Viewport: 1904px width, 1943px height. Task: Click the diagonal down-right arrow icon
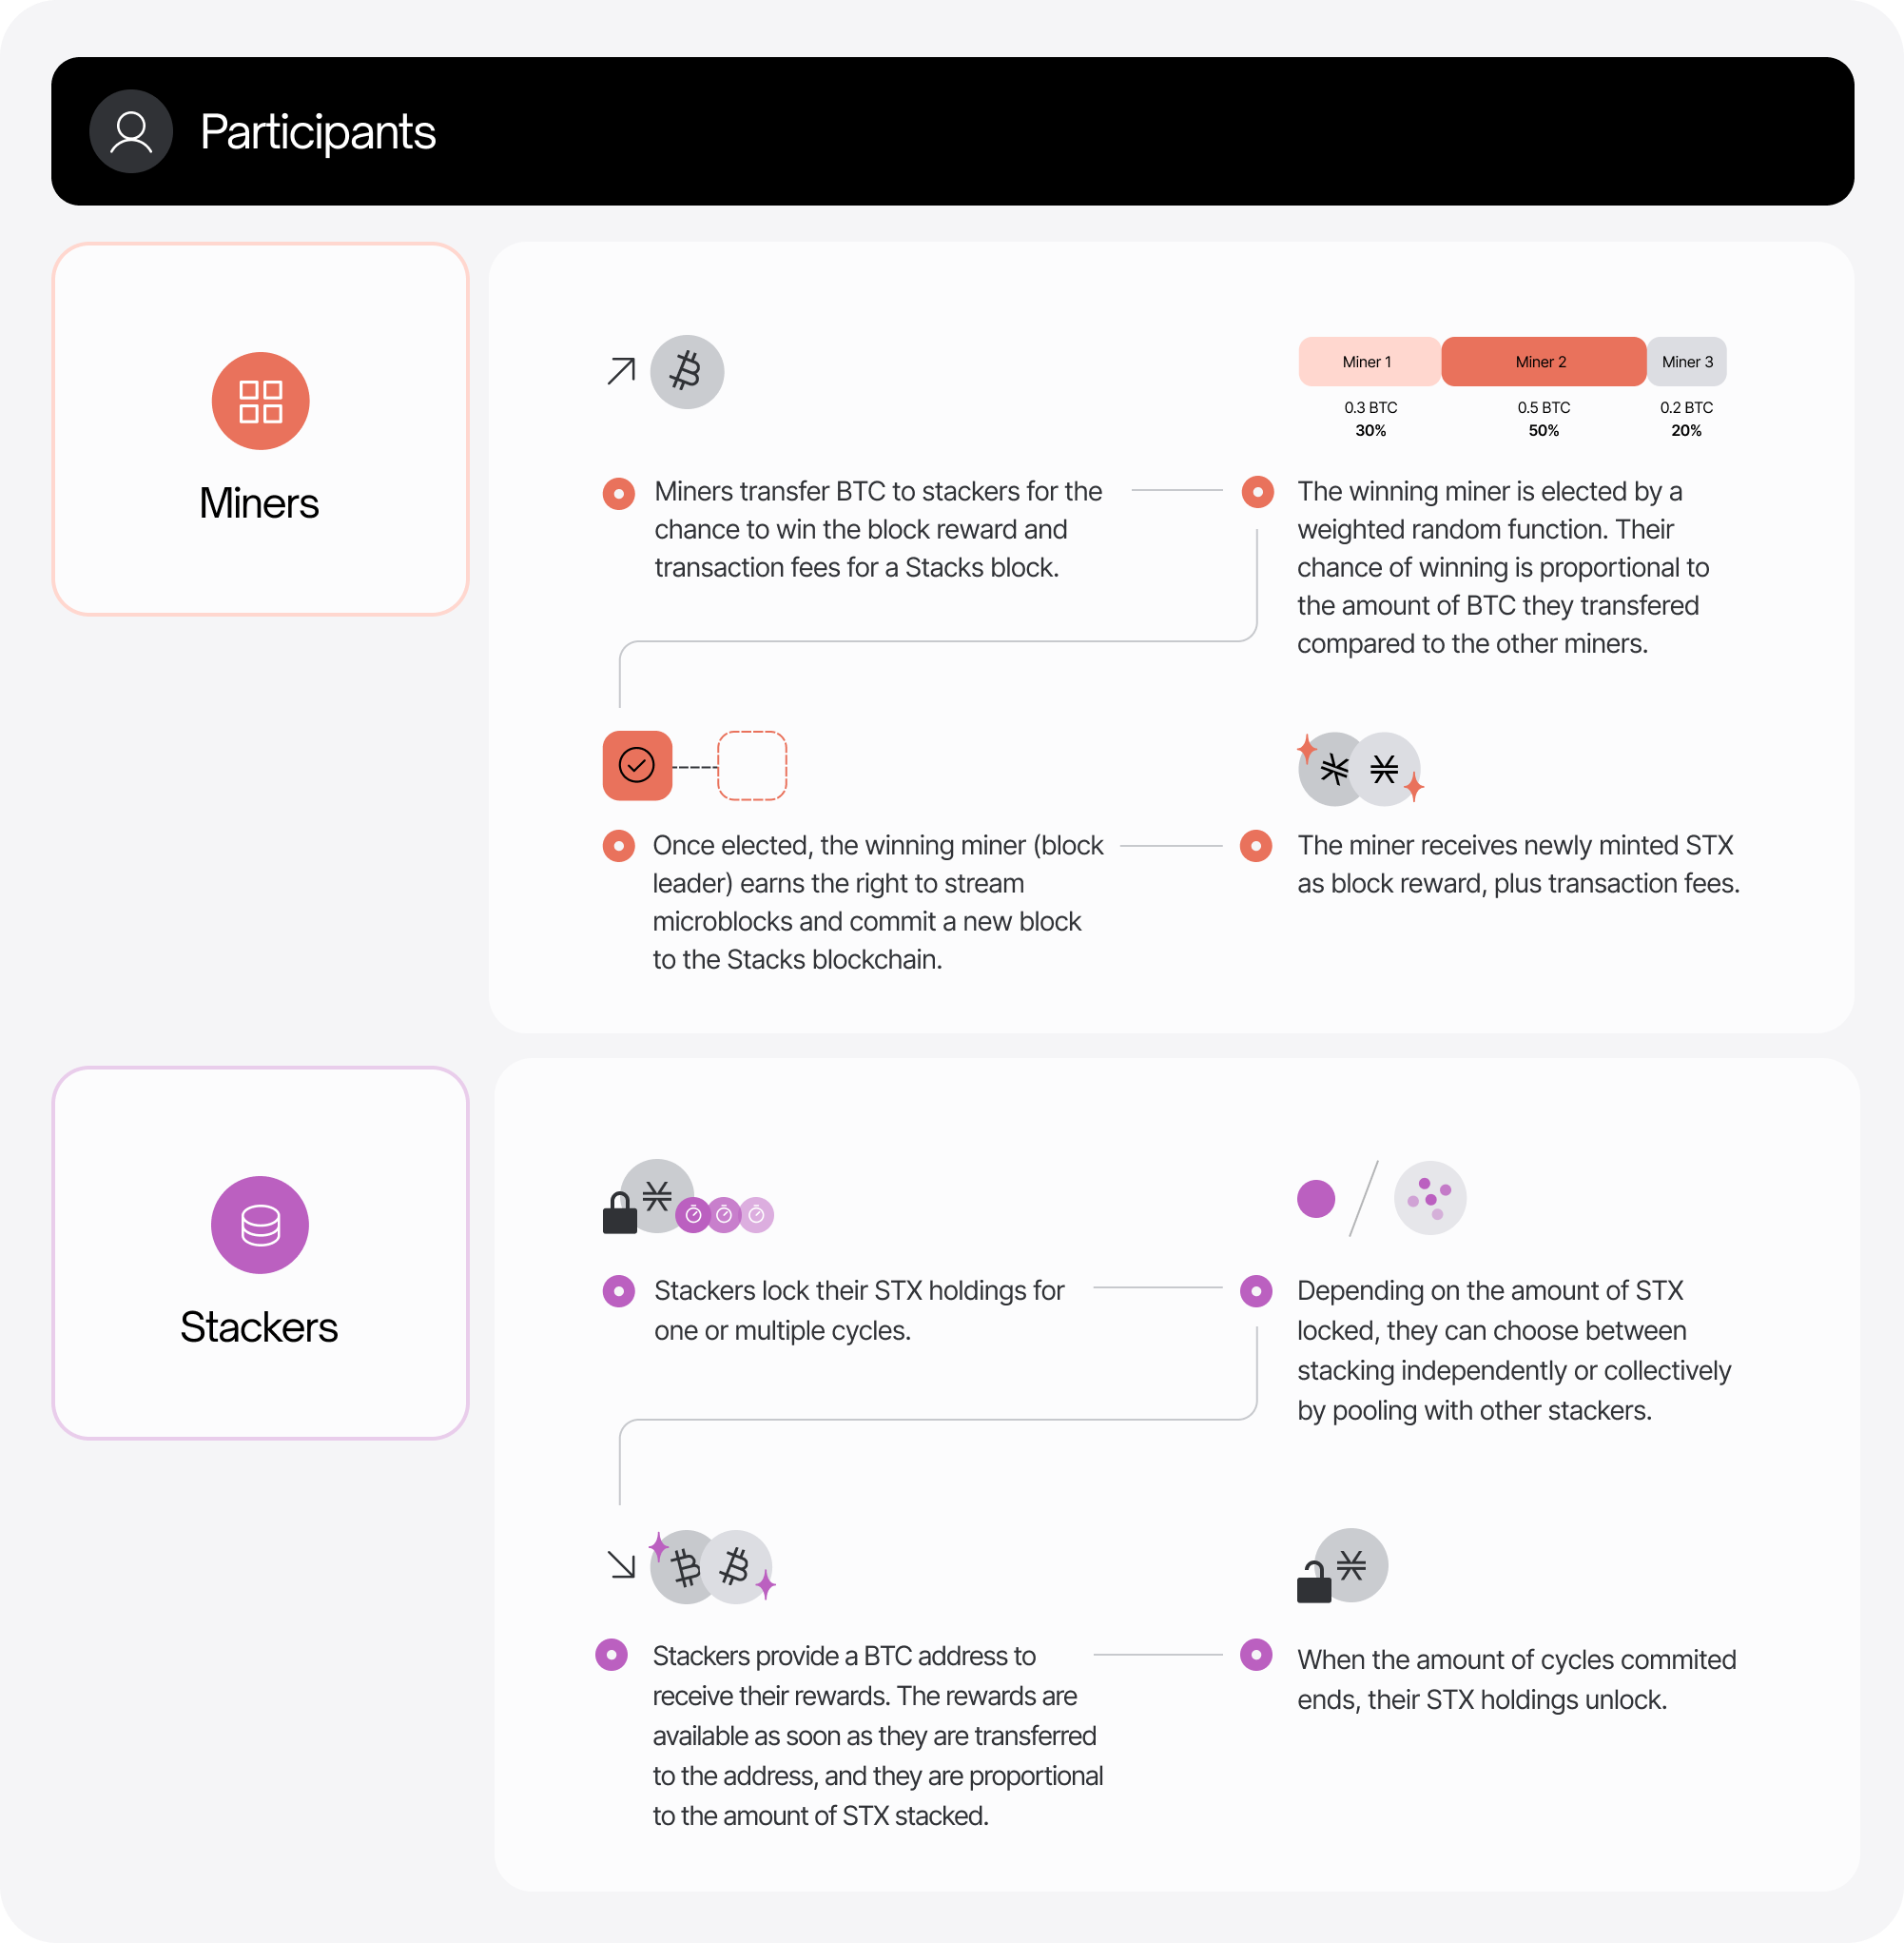point(622,1565)
